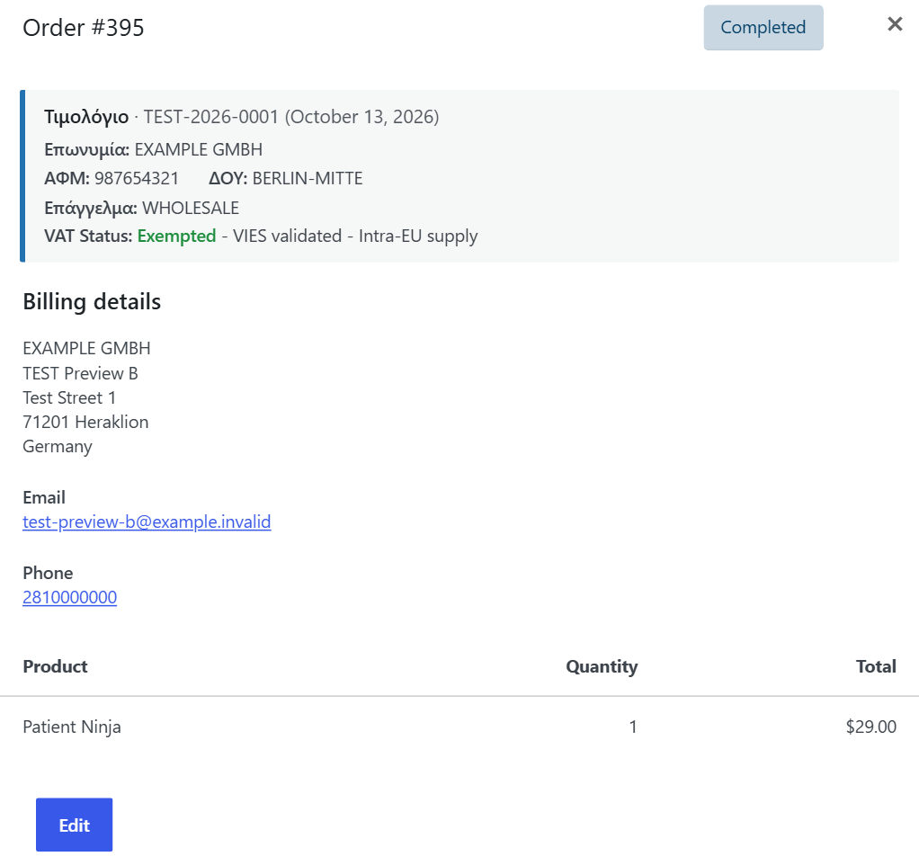Click the $29.00 total cell
Viewport: 919px width, 865px height.
(x=871, y=727)
